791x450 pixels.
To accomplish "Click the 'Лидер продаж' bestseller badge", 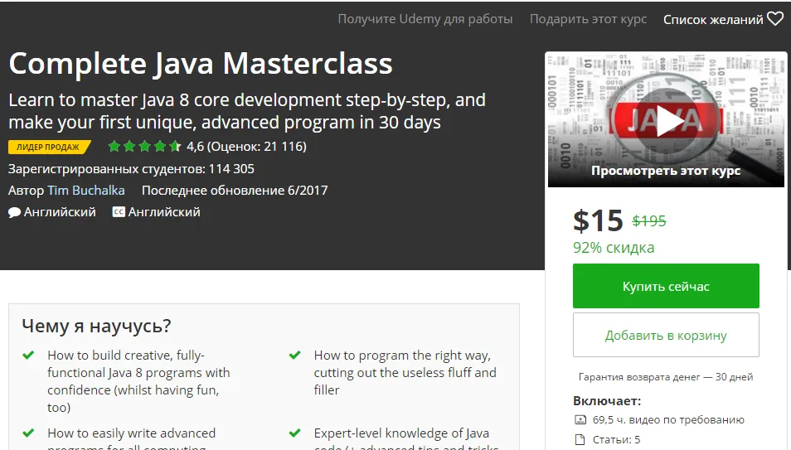I will tap(49, 148).
